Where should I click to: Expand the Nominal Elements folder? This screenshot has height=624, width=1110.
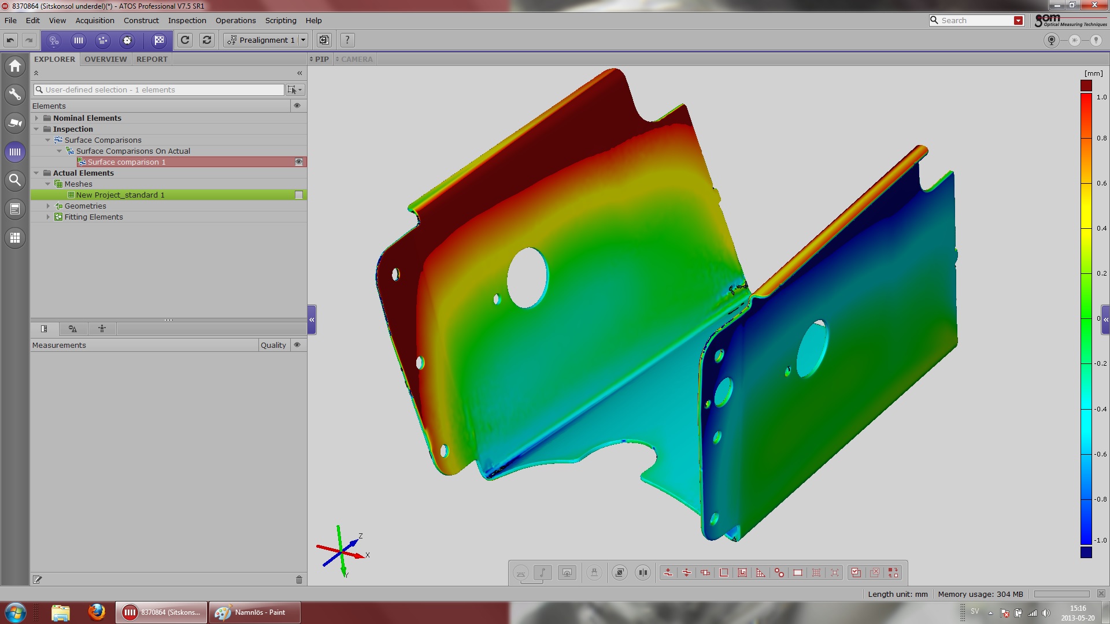click(36, 118)
